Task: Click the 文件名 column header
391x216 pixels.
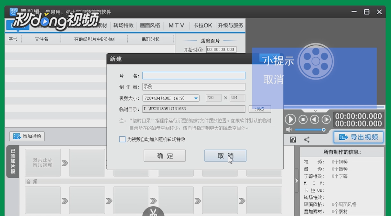Action: 41,39
